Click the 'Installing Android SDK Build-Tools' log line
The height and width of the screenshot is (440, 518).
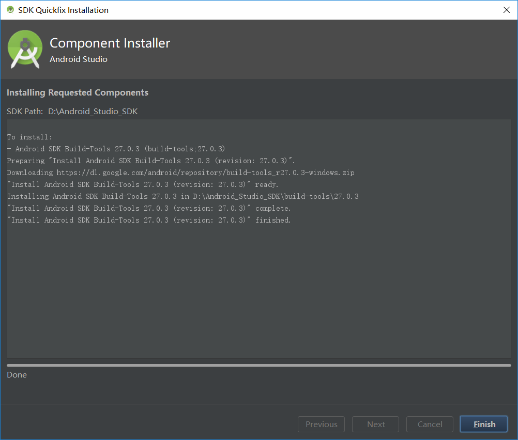(x=183, y=196)
